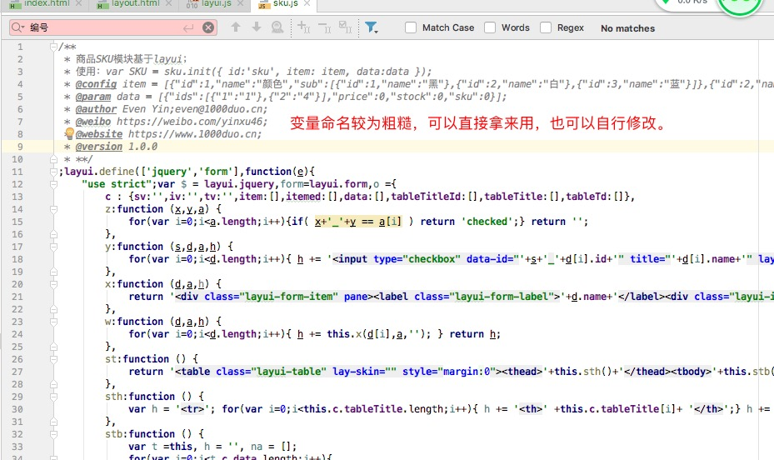Collapse the x:function fold on line 20
This screenshot has height=460, width=774.
53,284
